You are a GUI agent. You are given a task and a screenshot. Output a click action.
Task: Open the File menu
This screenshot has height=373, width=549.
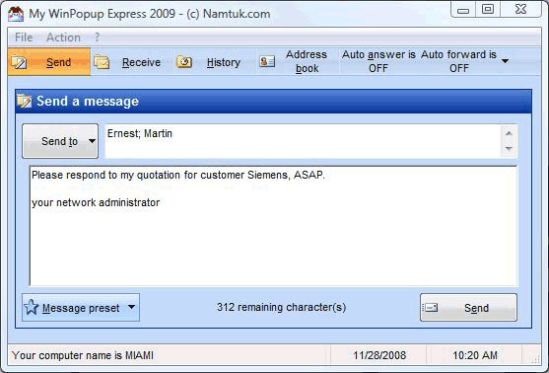(24, 37)
